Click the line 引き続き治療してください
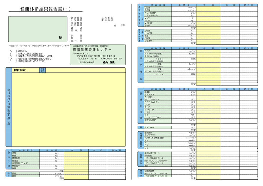The height and width of the screenshot is (186, 263). coord(32,61)
